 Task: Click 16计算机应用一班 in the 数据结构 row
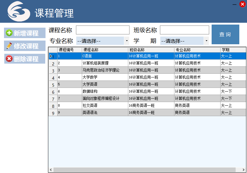pos(151,92)
